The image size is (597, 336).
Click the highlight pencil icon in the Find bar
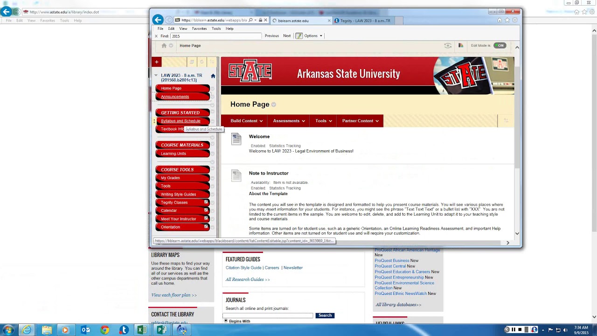(x=299, y=36)
